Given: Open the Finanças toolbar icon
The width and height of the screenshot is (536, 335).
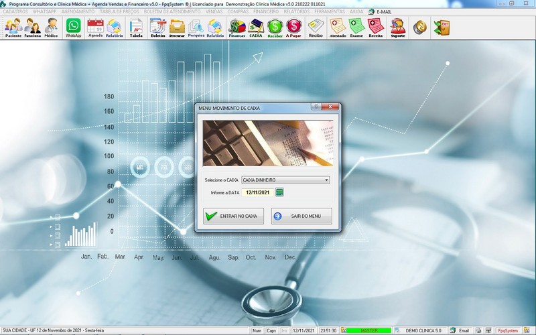Looking at the screenshot, I should (237, 27).
